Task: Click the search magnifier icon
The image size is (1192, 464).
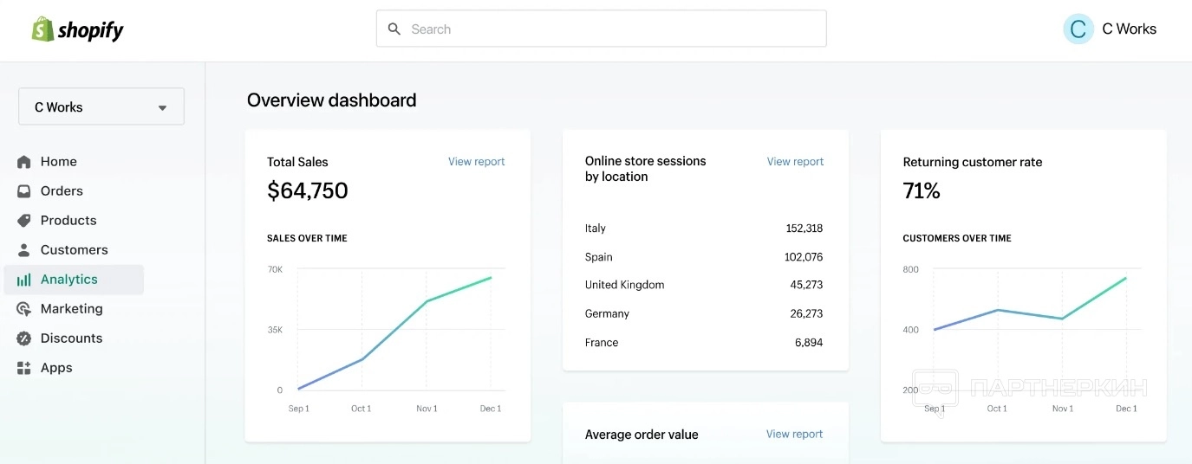Action: tap(394, 29)
